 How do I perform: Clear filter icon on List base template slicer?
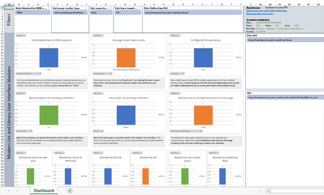tap(140, 8)
